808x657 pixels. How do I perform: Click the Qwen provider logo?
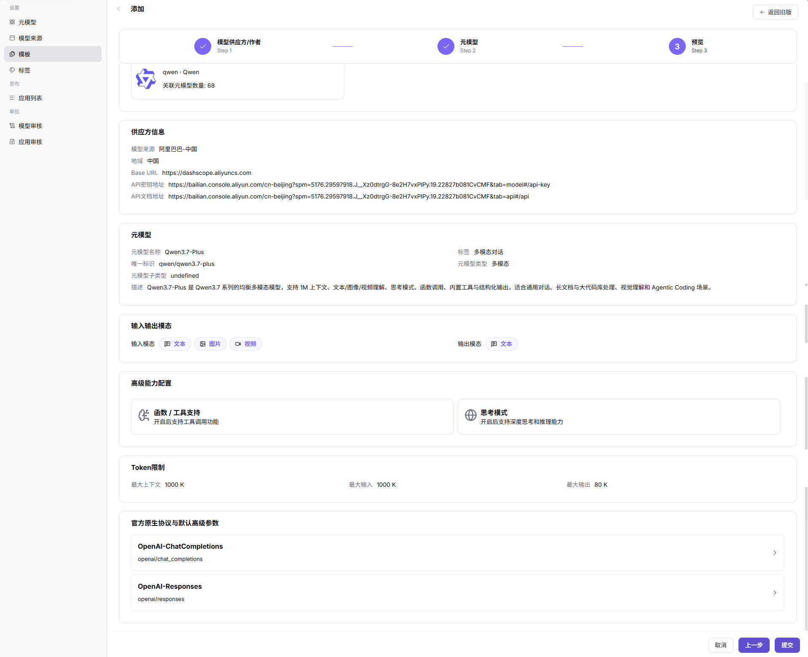(x=146, y=79)
